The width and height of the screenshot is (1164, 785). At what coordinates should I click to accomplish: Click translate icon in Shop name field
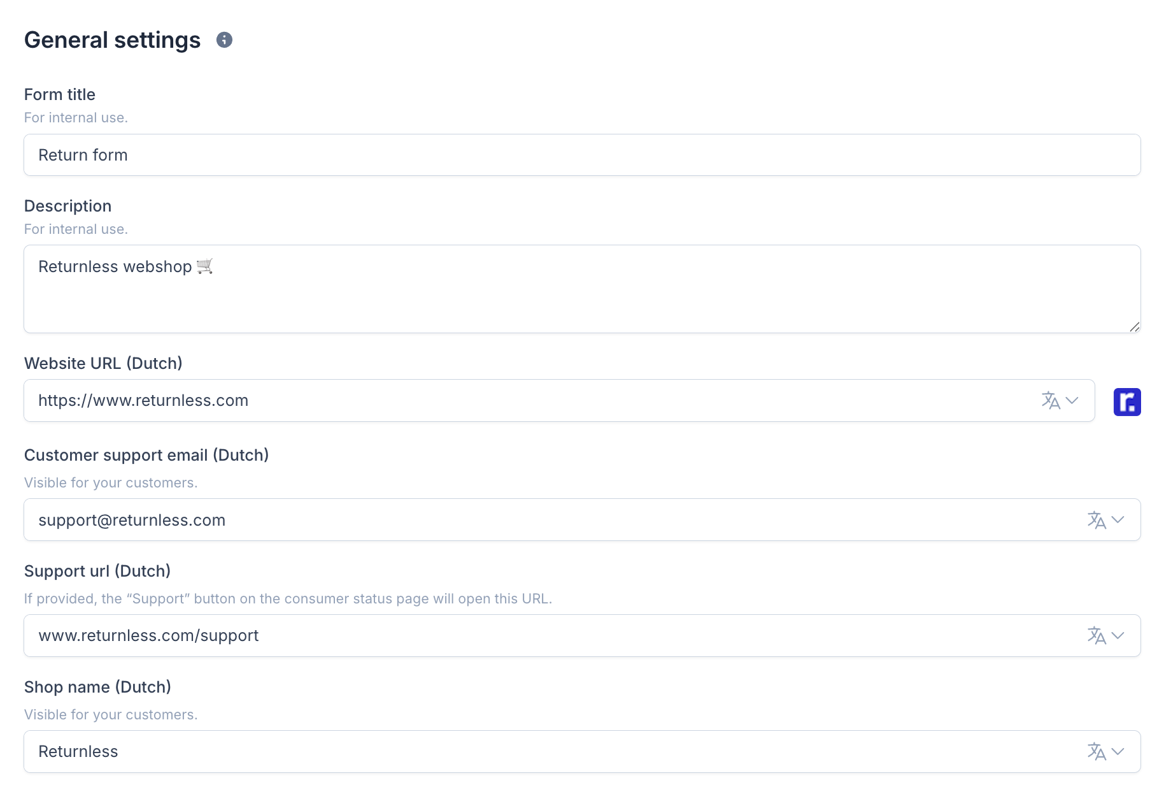point(1097,751)
